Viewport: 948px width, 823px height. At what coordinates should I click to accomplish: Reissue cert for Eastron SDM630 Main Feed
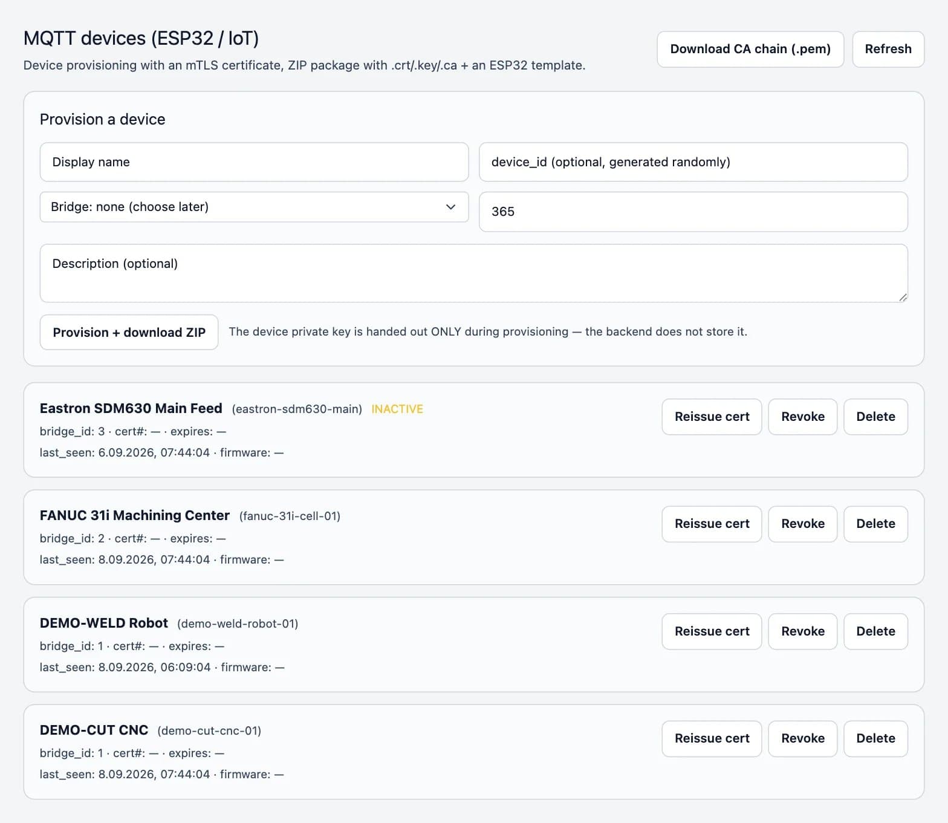(712, 417)
